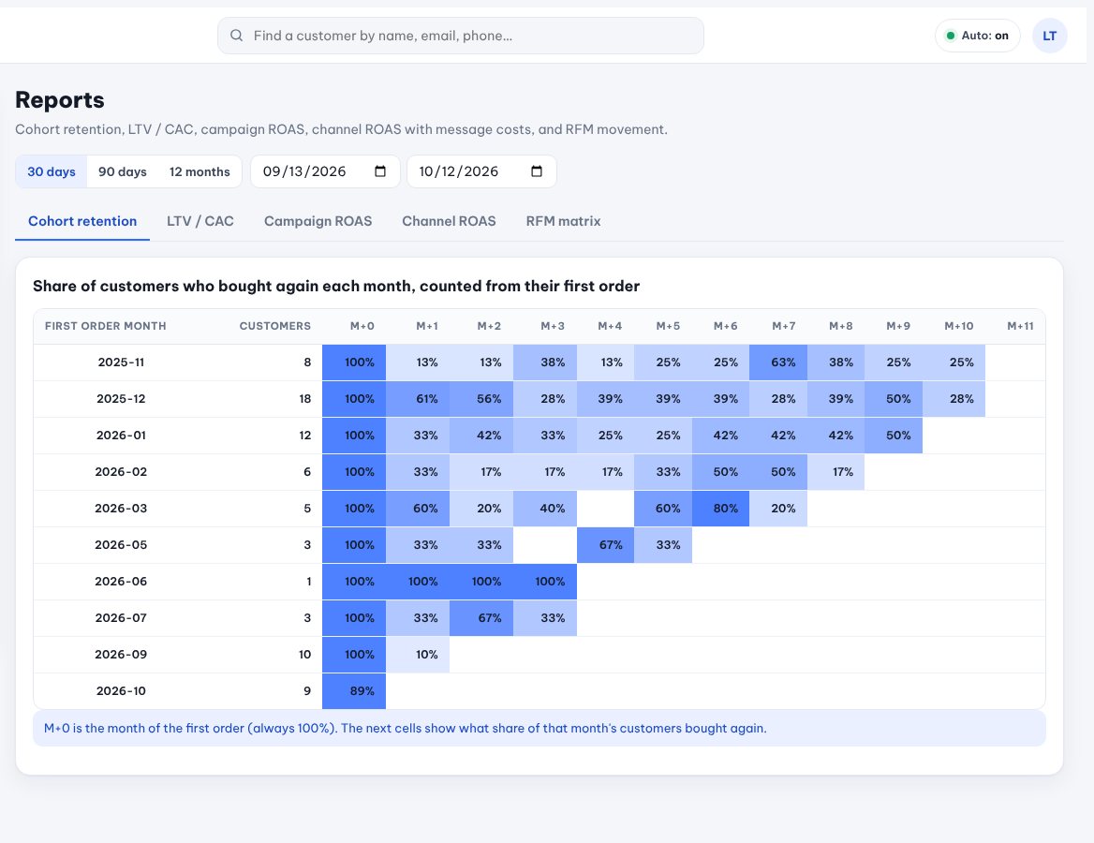This screenshot has width=1094, height=843.
Task: Select the 30 days range
Action: pos(52,171)
